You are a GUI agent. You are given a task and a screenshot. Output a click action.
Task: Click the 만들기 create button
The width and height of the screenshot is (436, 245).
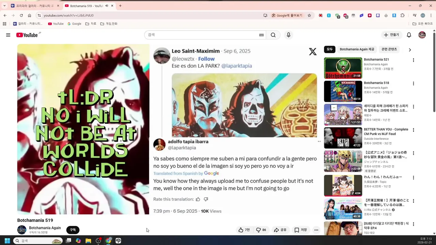[392, 35]
